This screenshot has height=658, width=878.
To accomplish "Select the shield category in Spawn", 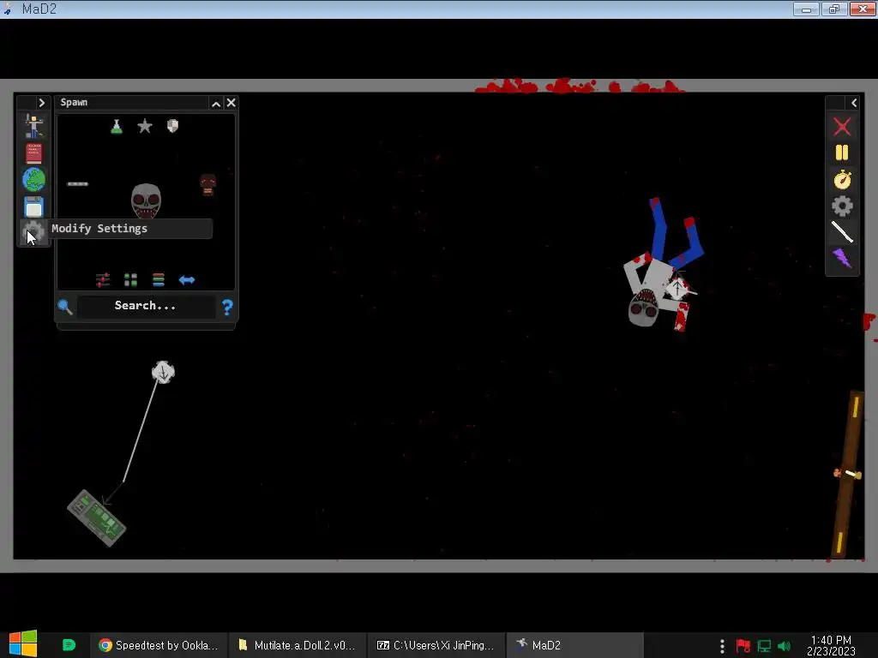I will pyautogui.click(x=172, y=126).
